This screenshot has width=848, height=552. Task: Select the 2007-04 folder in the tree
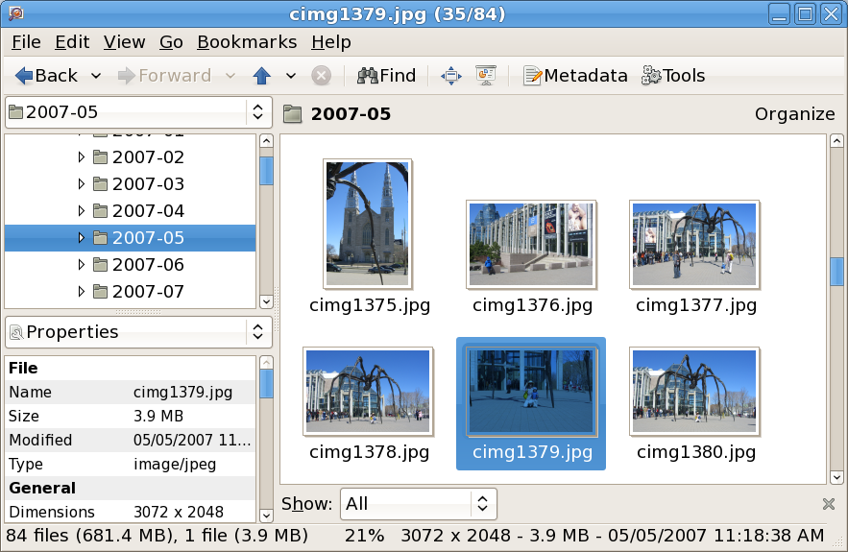click(148, 211)
